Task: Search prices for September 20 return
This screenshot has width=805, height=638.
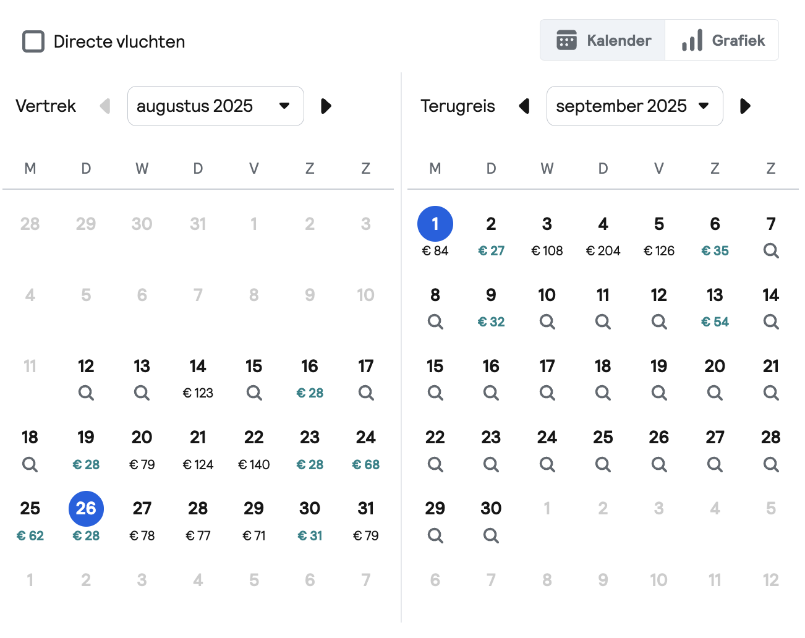Action: coord(715,393)
